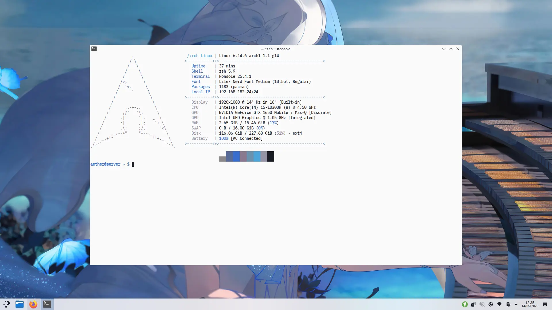552x310 pixels.
Task: Click 'Intel UHD Graphics' GPU value
Action: (x=240, y=118)
